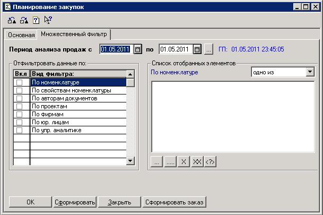The height and width of the screenshot is (215, 323).
Task: Click the second save-settings toolbar icon
Action: pyautogui.click(x=24, y=21)
